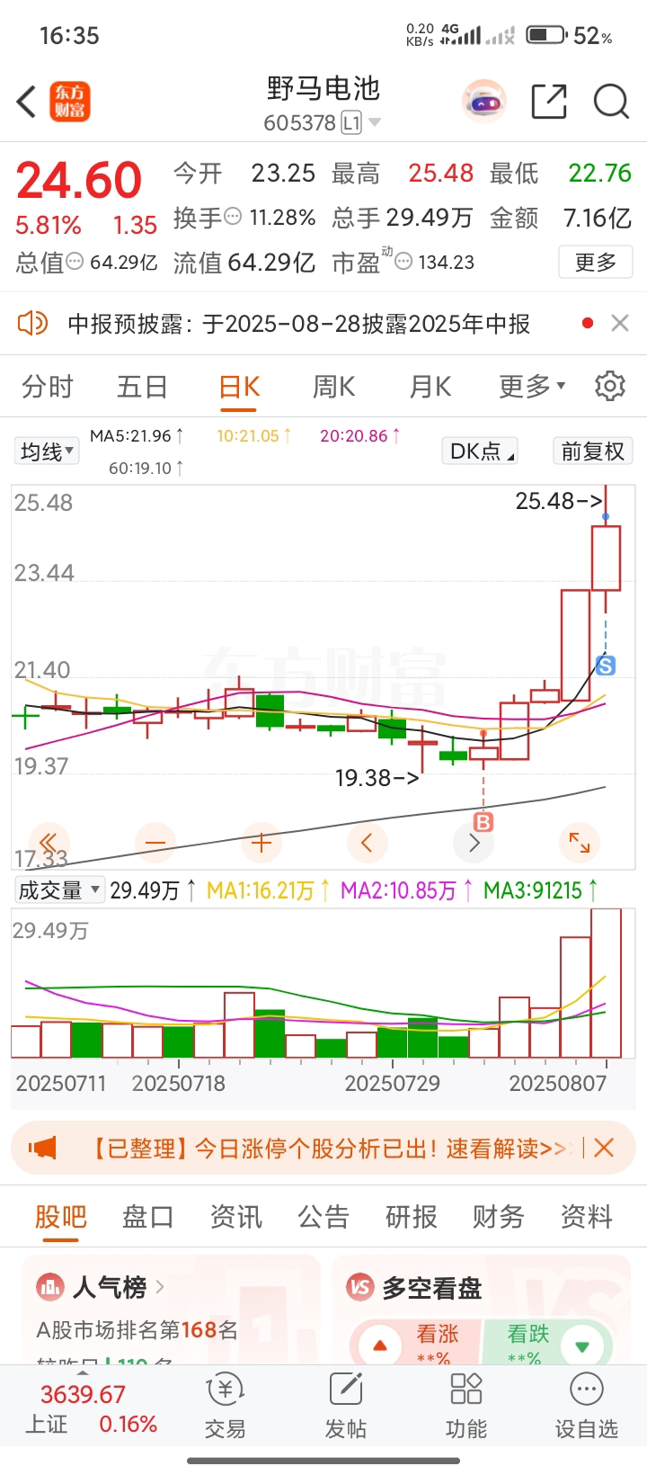
Task: Switch to 月K tab
Action: coord(430,386)
